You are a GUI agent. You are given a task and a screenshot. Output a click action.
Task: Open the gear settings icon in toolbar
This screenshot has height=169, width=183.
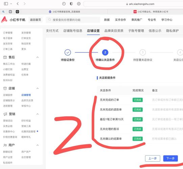click(x=79, y=4)
